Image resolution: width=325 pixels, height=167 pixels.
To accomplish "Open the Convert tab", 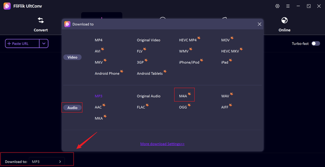I will [41, 24].
